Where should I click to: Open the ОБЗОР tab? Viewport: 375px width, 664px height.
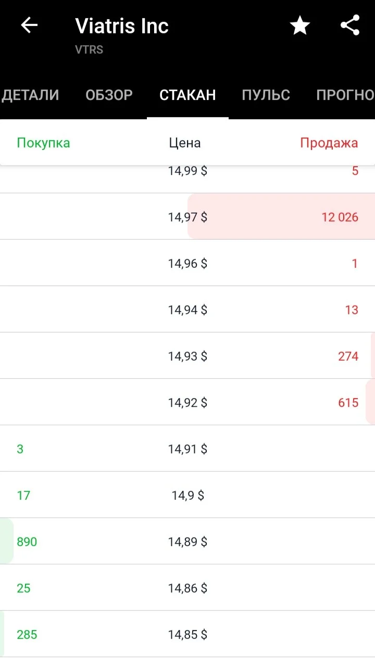tap(109, 95)
